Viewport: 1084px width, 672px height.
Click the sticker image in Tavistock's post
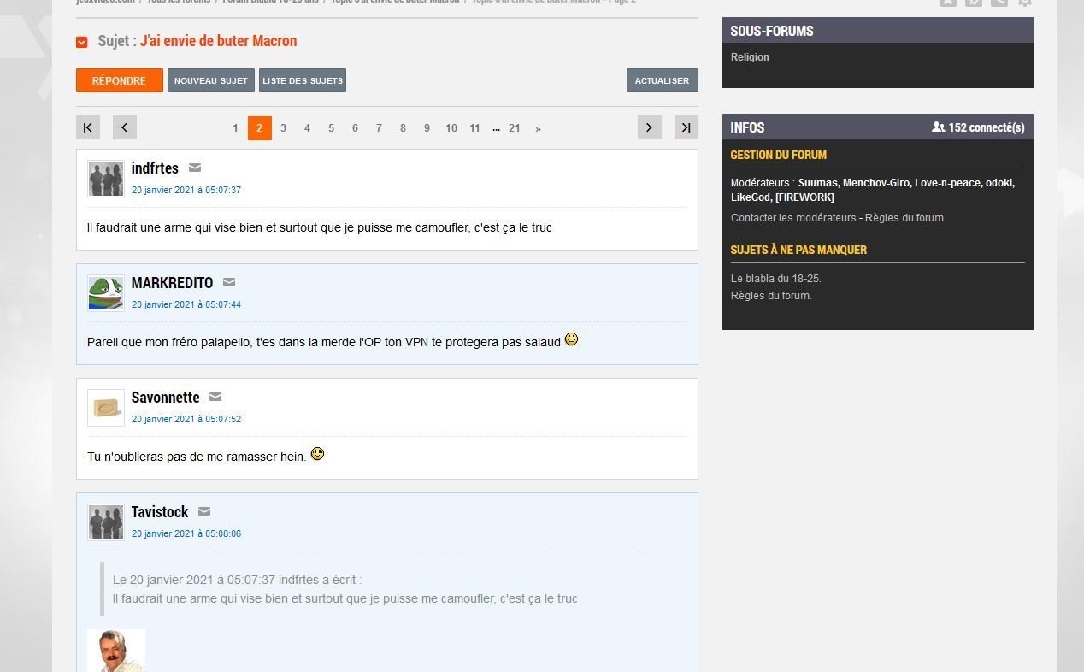coord(116,651)
